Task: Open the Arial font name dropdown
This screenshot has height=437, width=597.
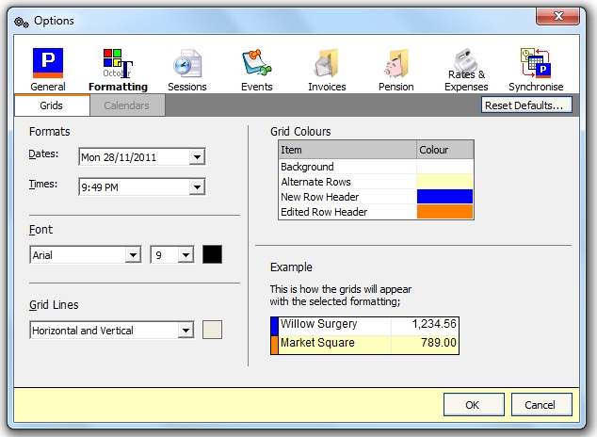Action: [x=134, y=254]
